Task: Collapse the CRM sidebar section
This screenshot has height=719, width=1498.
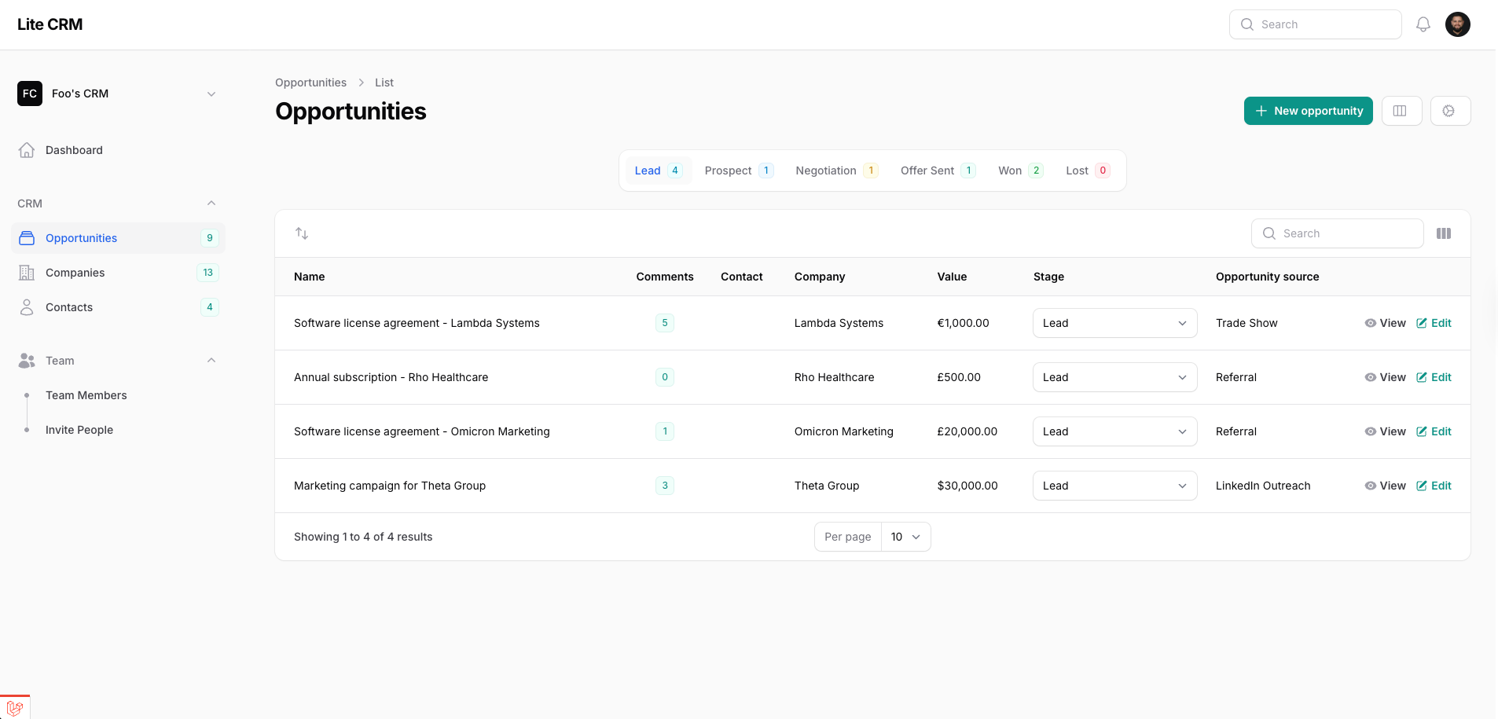Action: click(211, 204)
